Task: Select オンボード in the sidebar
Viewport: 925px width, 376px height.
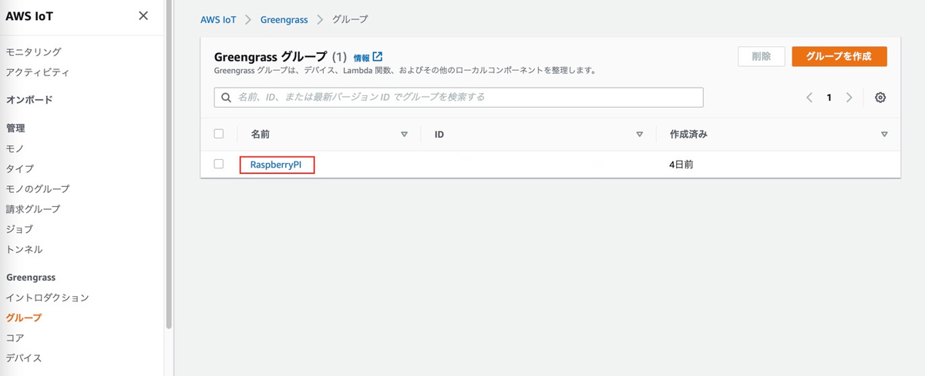Action: [x=29, y=100]
